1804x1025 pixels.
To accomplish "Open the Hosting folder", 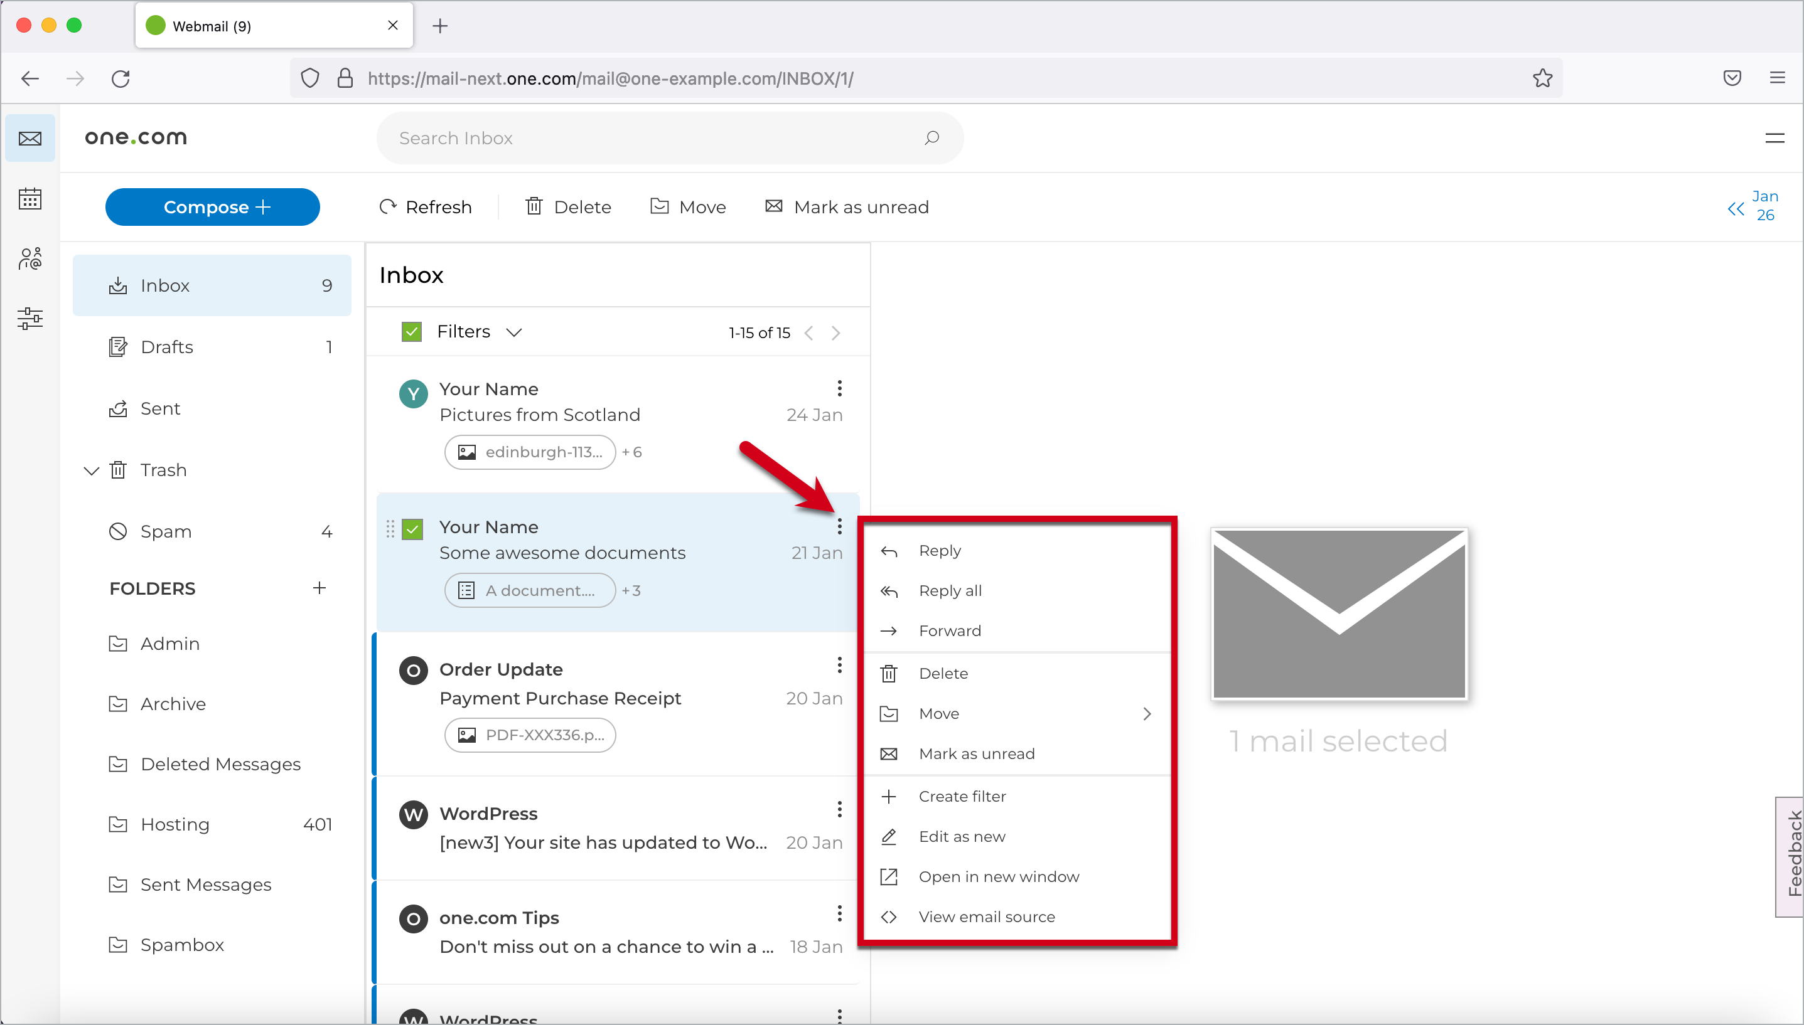I will pyautogui.click(x=174, y=824).
